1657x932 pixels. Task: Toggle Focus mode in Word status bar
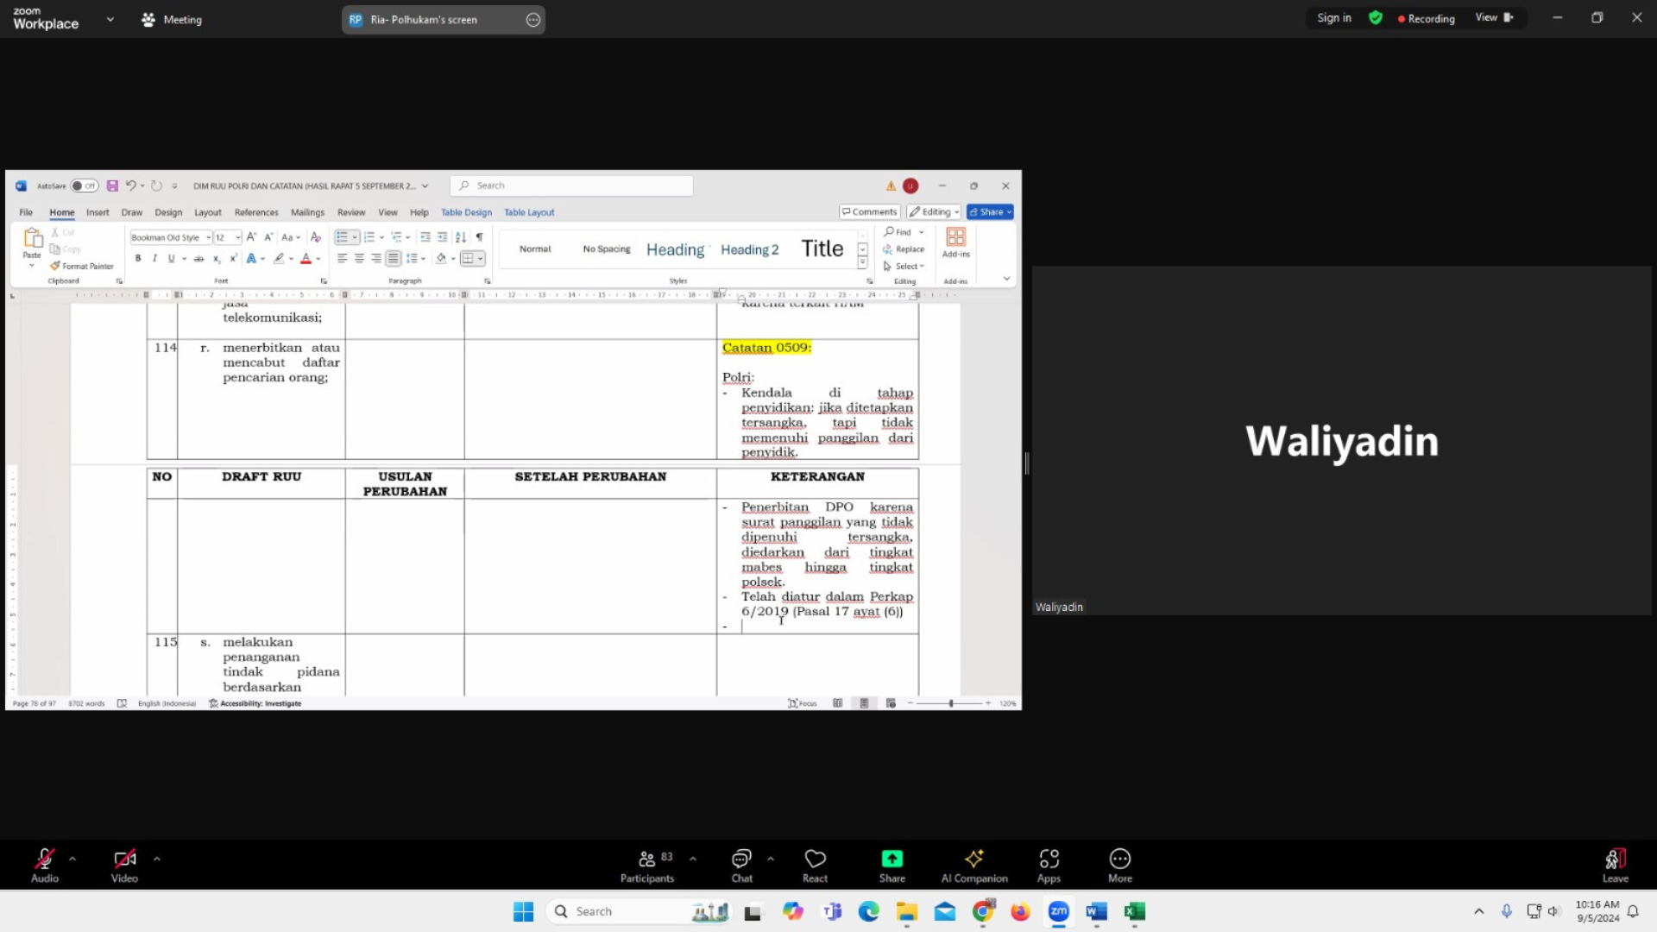tap(802, 703)
